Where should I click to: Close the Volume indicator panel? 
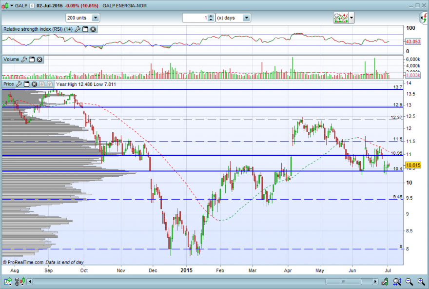[39, 60]
